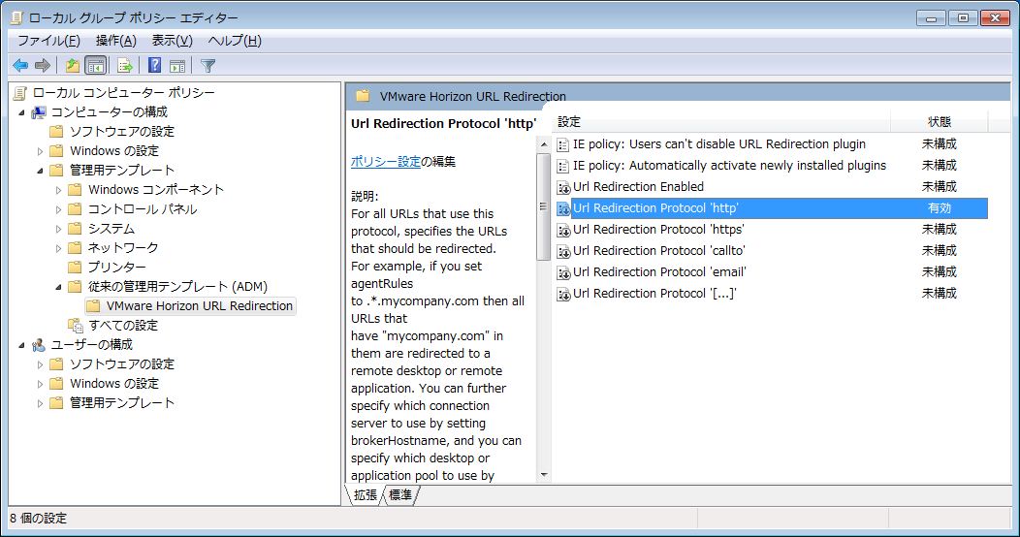The width and height of the screenshot is (1020, 537).
Task: Switch to the 拡張 tab
Action: (x=365, y=494)
